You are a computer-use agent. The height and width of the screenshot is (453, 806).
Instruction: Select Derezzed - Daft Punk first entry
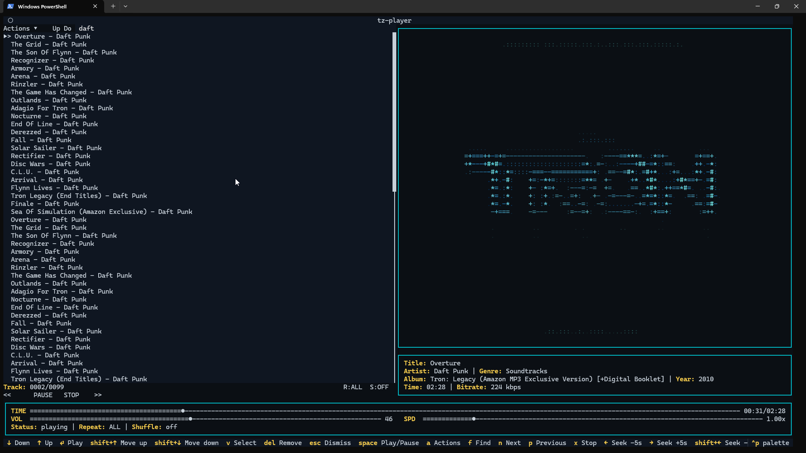click(x=48, y=132)
